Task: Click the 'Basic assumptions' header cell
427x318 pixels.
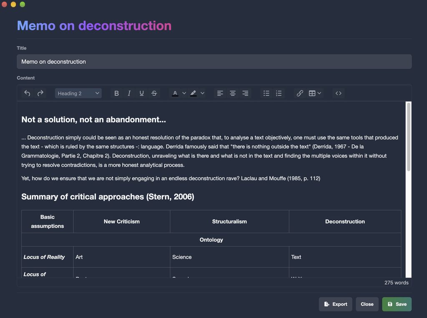Action: (x=48, y=221)
